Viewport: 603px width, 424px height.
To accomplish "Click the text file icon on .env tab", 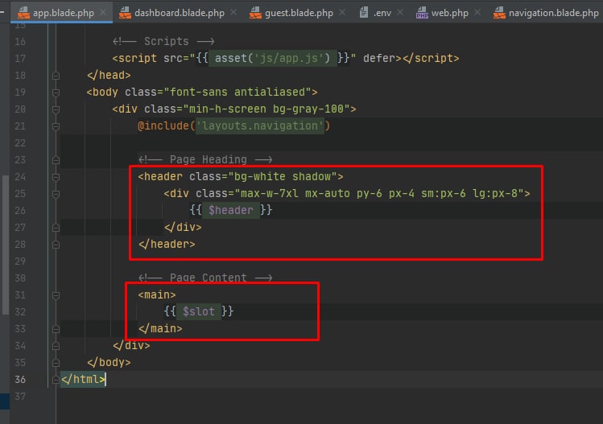I will [364, 13].
